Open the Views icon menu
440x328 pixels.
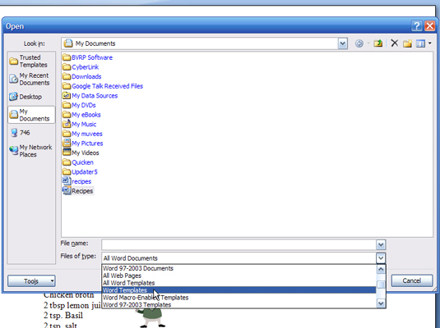point(420,43)
